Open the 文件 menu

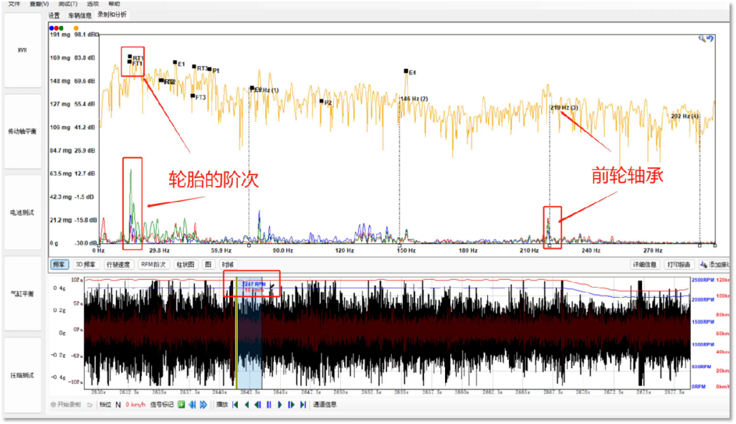14,4
